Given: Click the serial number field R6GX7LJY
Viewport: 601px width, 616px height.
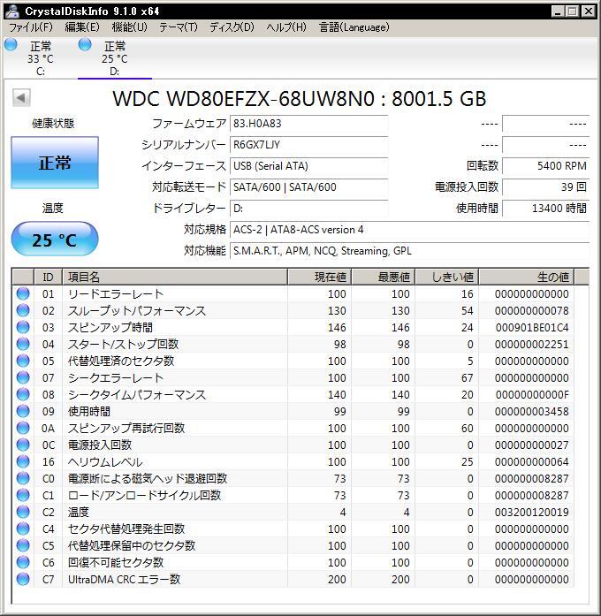Looking at the screenshot, I should point(308,145).
